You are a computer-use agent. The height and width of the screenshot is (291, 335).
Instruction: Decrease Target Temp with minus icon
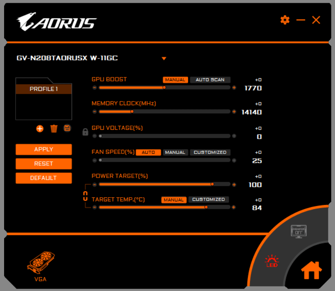tap(94, 207)
